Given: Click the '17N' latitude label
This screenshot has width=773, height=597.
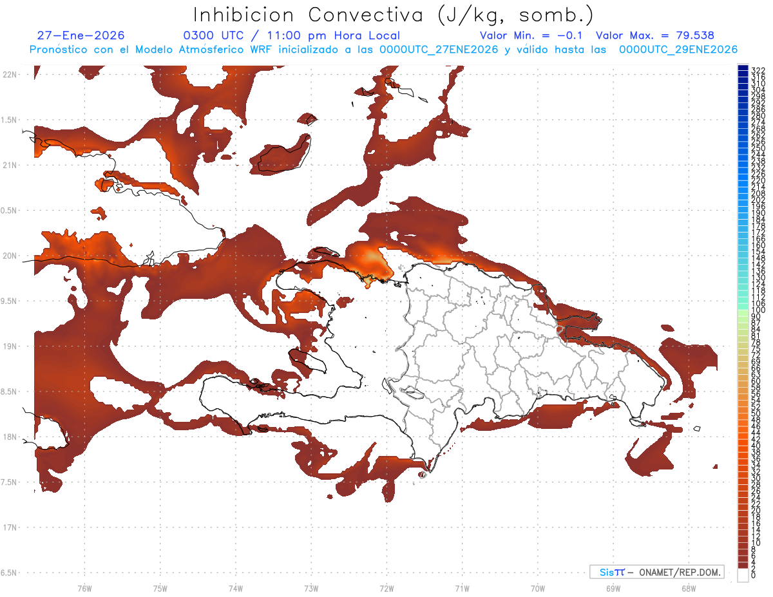Looking at the screenshot, I should (x=10, y=528).
